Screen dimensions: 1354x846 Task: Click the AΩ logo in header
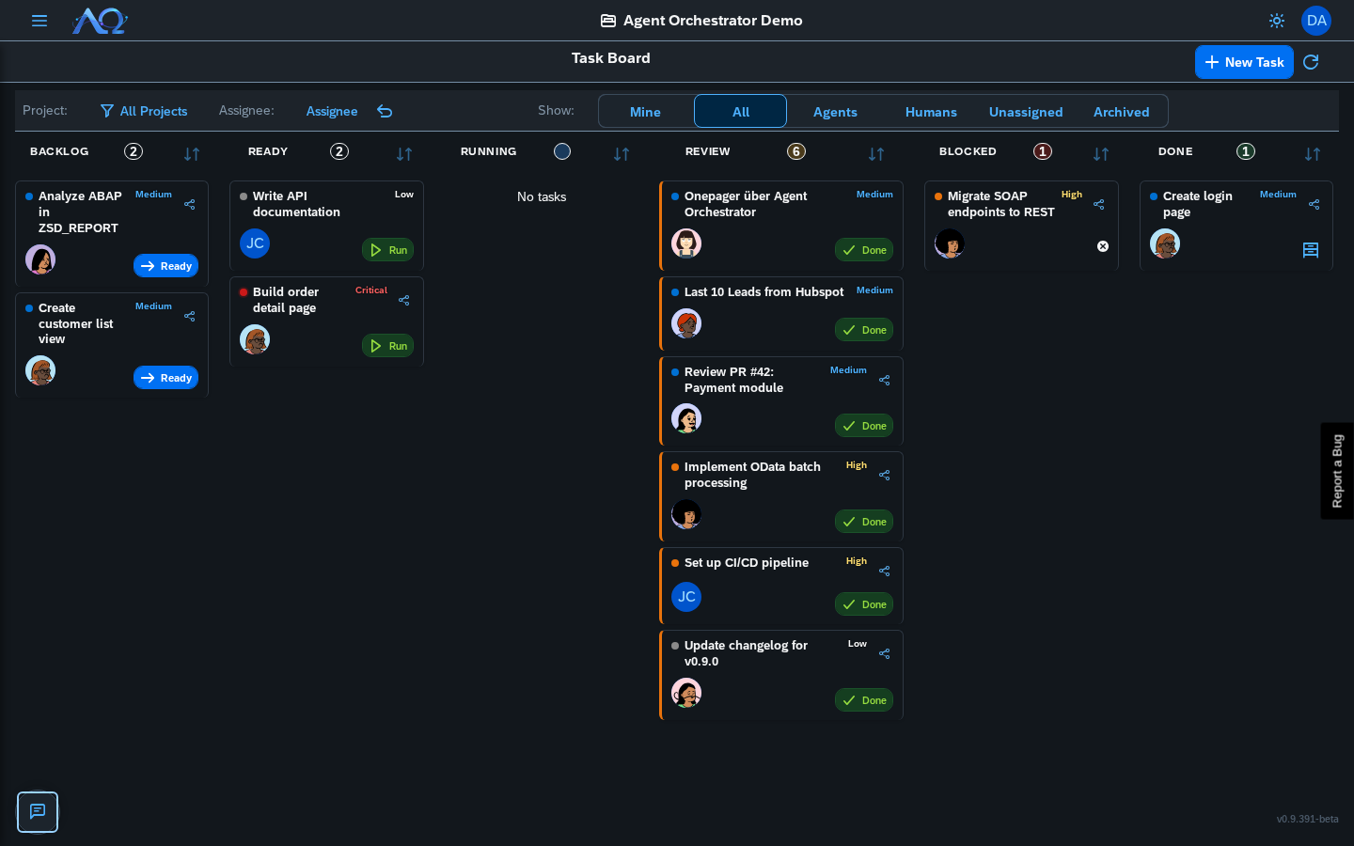coord(100,21)
